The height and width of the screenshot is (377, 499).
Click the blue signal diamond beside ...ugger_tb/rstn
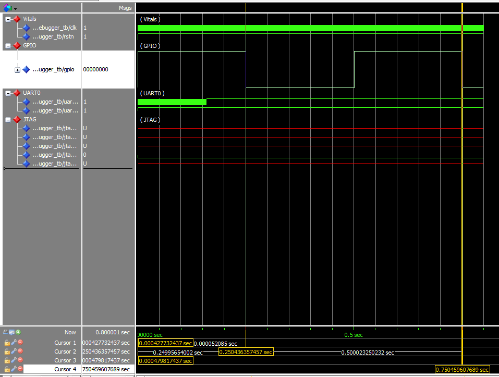click(25, 36)
